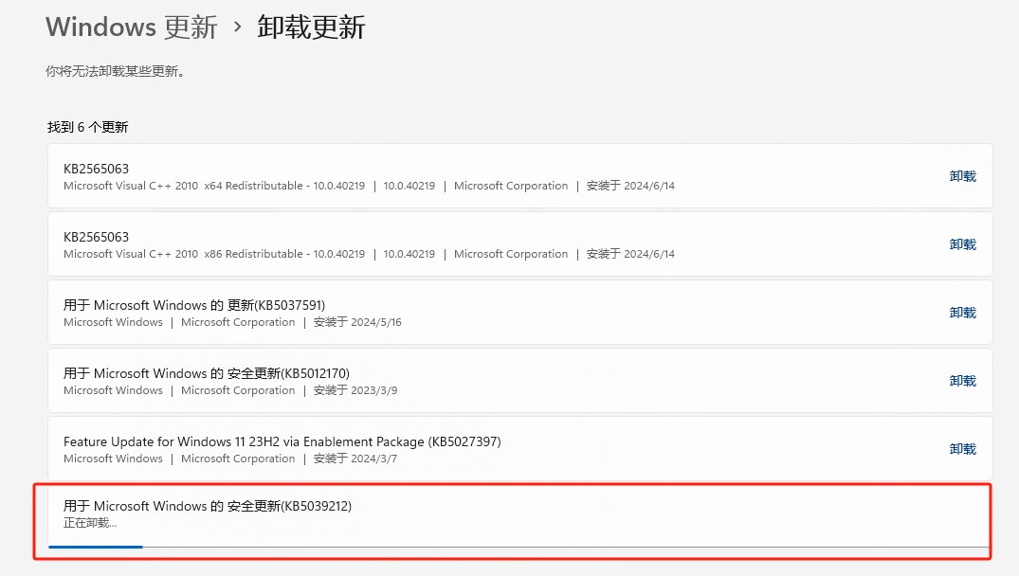
Task: Click 卸载 for update KB5037591
Action: pos(962,312)
